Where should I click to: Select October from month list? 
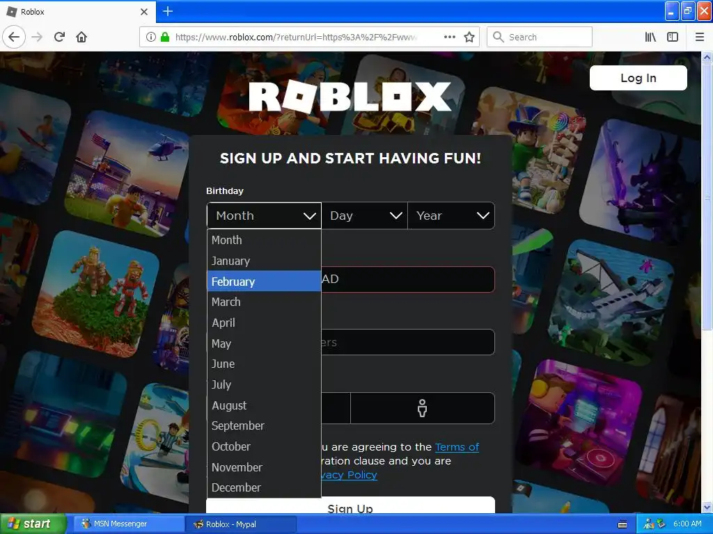coord(264,446)
